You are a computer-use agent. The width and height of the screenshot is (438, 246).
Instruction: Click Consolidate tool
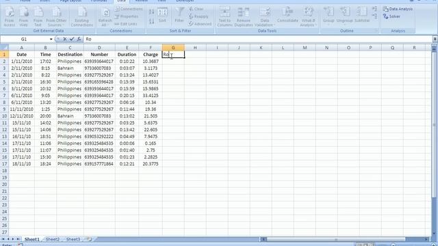tap(287, 15)
